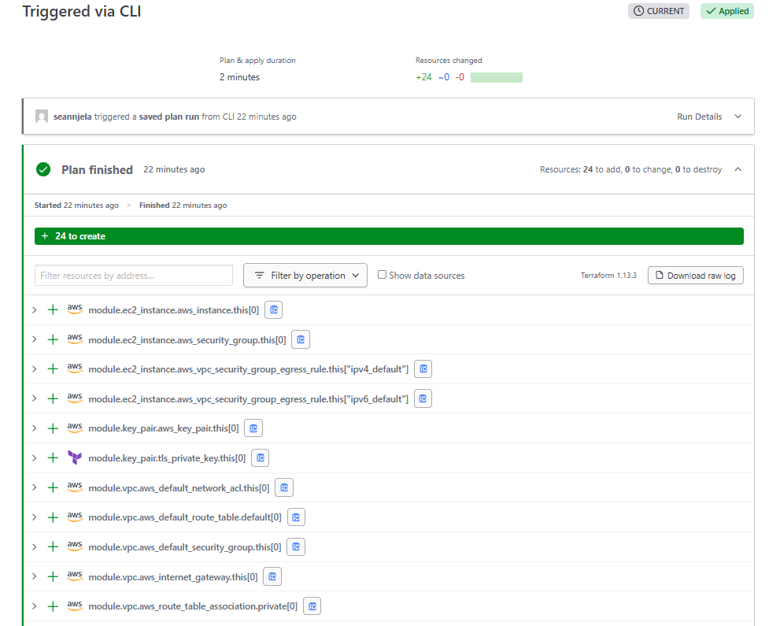Expand the aws_route_table_association.private[0] row

(x=34, y=606)
